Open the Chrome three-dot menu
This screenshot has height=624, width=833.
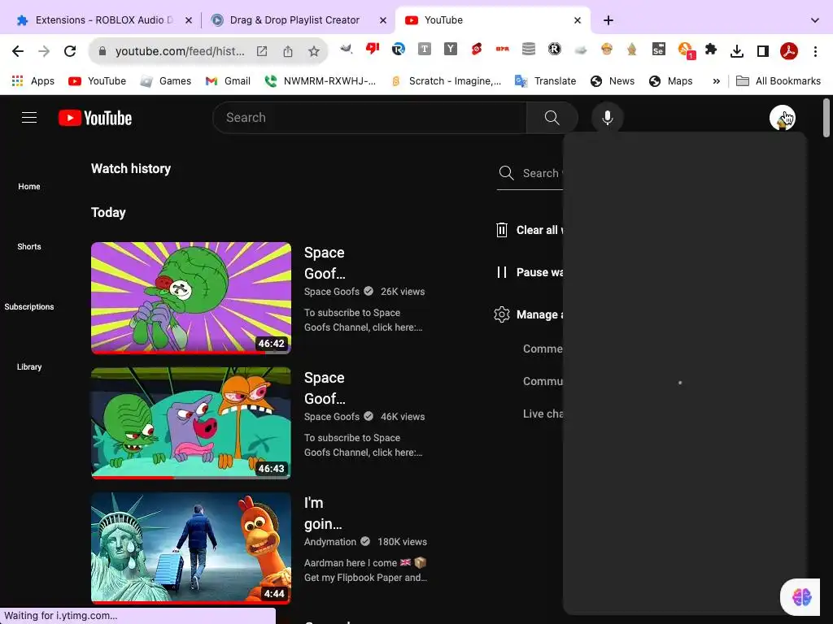[815, 51]
